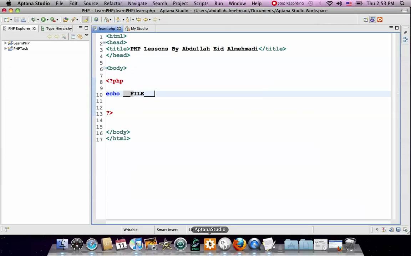The image size is (411, 256).
Task: Click the New file wizard icon
Action: point(6,20)
